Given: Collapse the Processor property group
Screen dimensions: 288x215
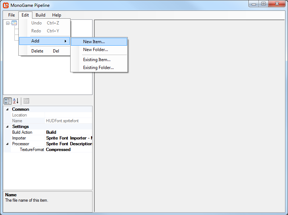Looking at the screenshot, I should click(7, 144).
